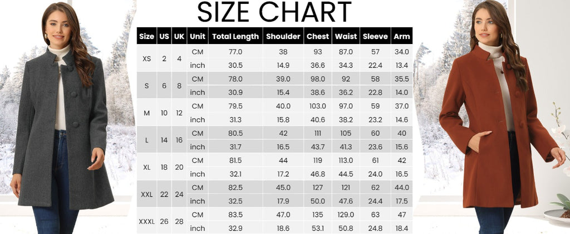
Task: Click the rust-colored coat model image
Action: (502, 117)
